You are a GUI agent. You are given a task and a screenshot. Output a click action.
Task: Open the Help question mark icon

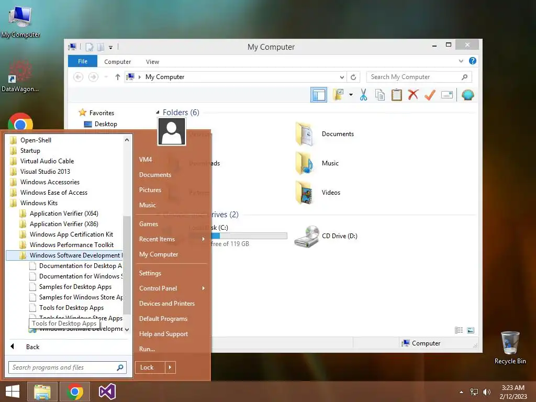(x=473, y=61)
